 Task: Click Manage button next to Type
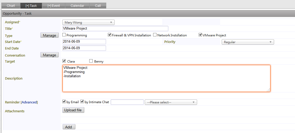click(x=49, y=35)
